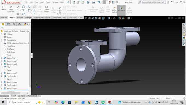Click the Print icon
Viewport: 186px width, 105px height.
(94, 2)
